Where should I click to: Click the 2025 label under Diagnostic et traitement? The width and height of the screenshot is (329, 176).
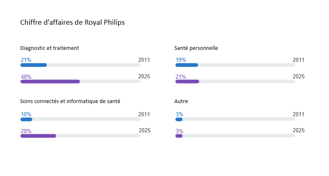click(x=144, y=76)
